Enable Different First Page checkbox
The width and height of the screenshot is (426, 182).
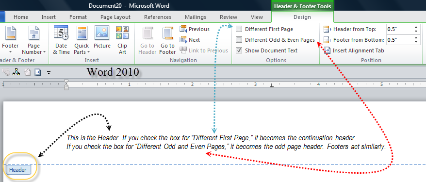point(239,29)
